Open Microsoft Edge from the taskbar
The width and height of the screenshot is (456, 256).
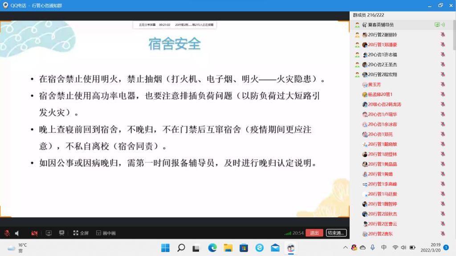click(212, 248)
